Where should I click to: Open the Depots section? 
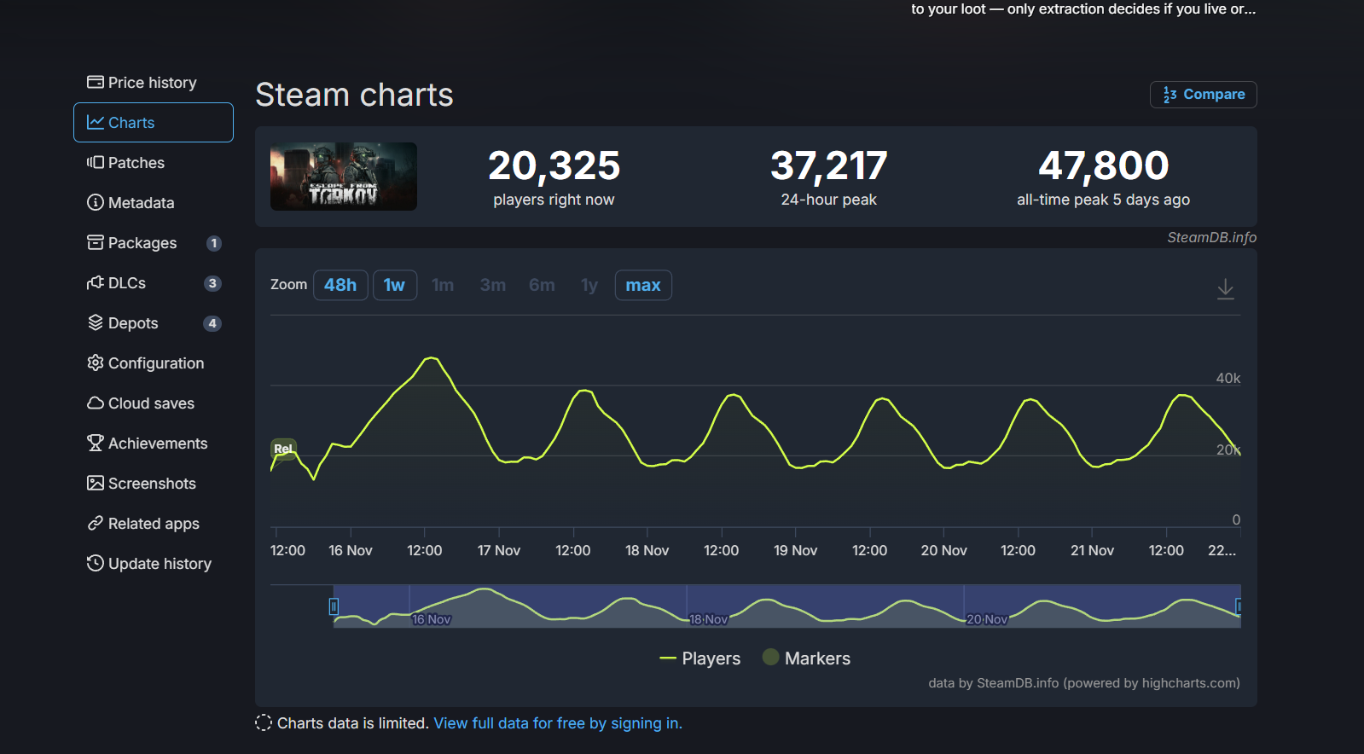click(154, 323)
